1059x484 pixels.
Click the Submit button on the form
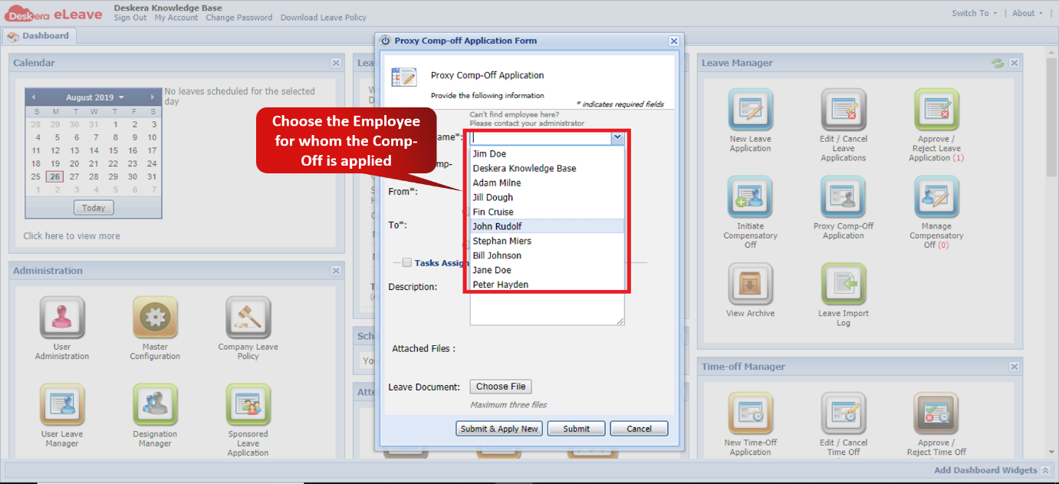[576, 428]
